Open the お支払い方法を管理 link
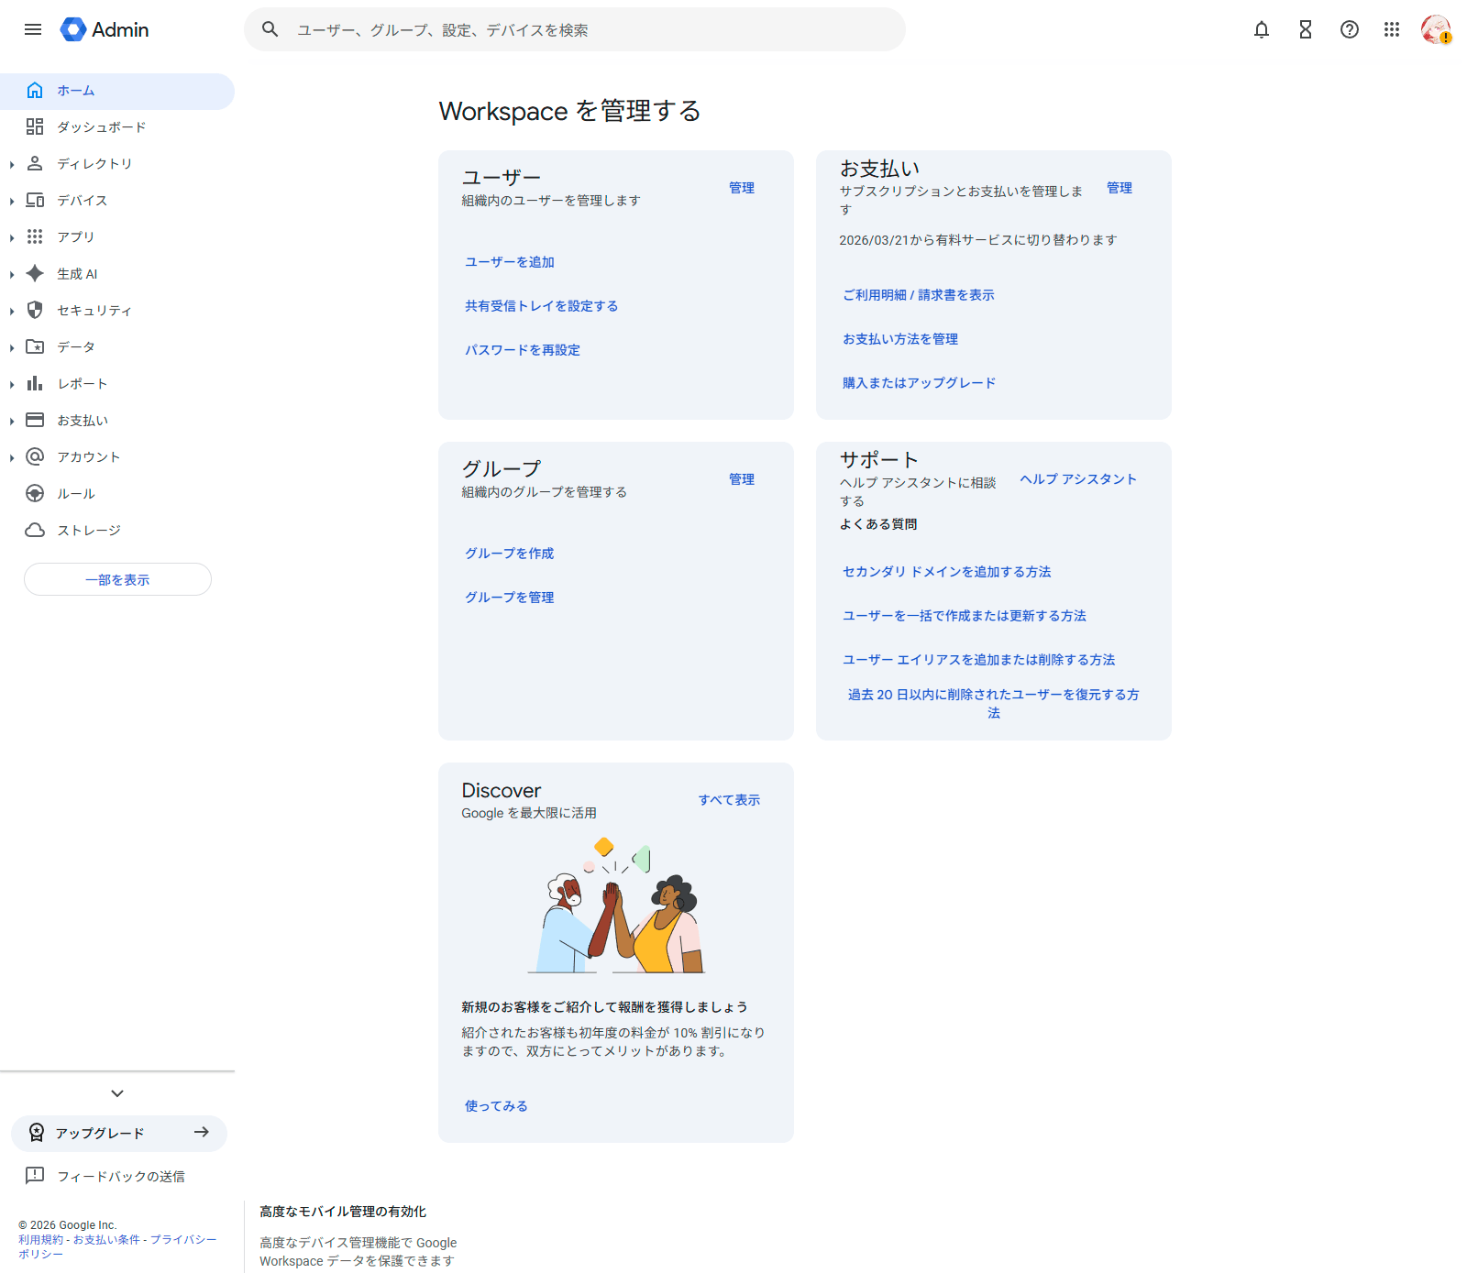The height and width of the screenshot is (1273, 1467). coord(900,339)
